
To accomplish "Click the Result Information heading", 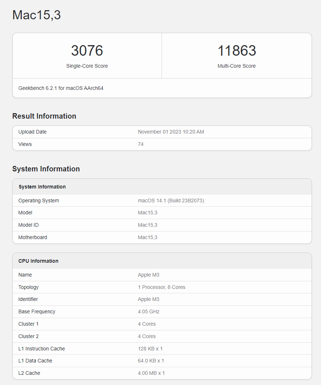I will point(44,116).
